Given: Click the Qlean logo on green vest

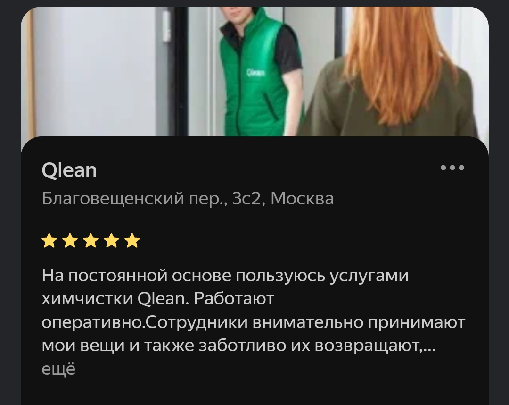Looking at the screenshot, I should [255, 73].
